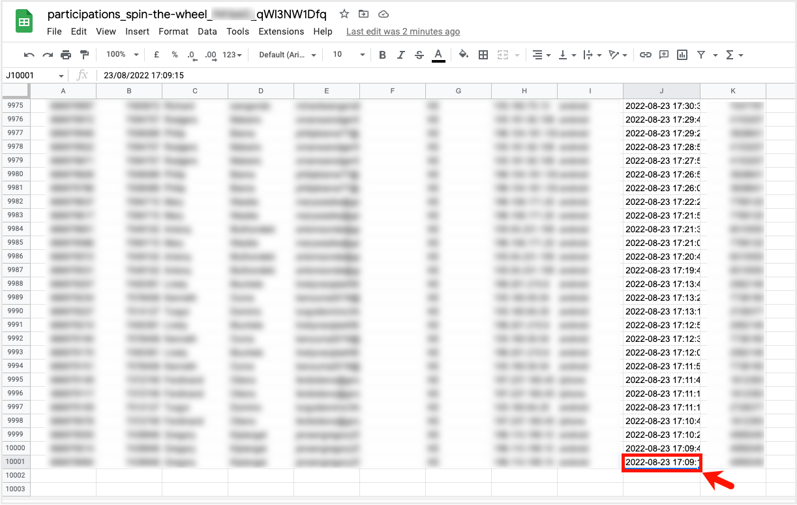Print the spreadsheet using the printer icon

[65, 55]
